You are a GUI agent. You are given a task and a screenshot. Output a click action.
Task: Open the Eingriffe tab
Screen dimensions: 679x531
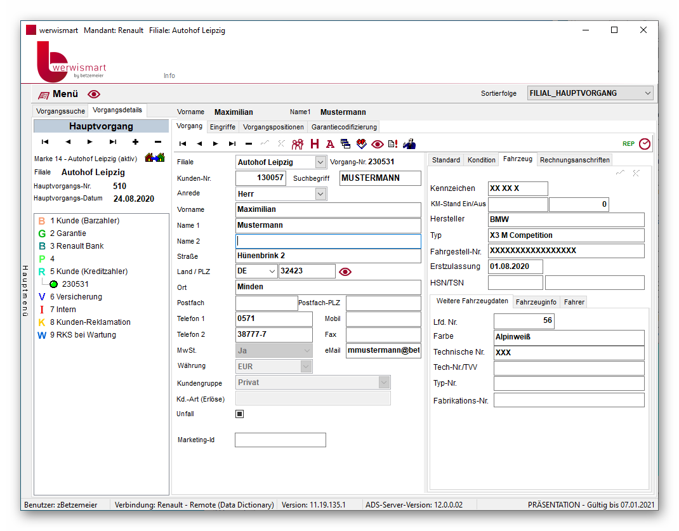223,127
